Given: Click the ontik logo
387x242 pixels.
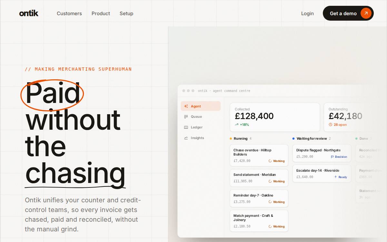Looking at the screenshot, I should point(29,13).
